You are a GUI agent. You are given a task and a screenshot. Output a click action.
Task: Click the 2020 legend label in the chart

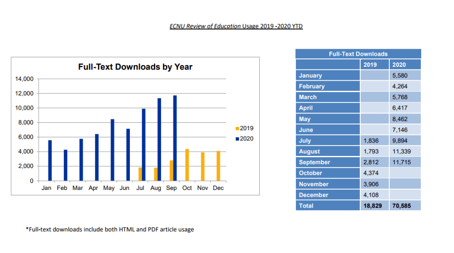247,139
